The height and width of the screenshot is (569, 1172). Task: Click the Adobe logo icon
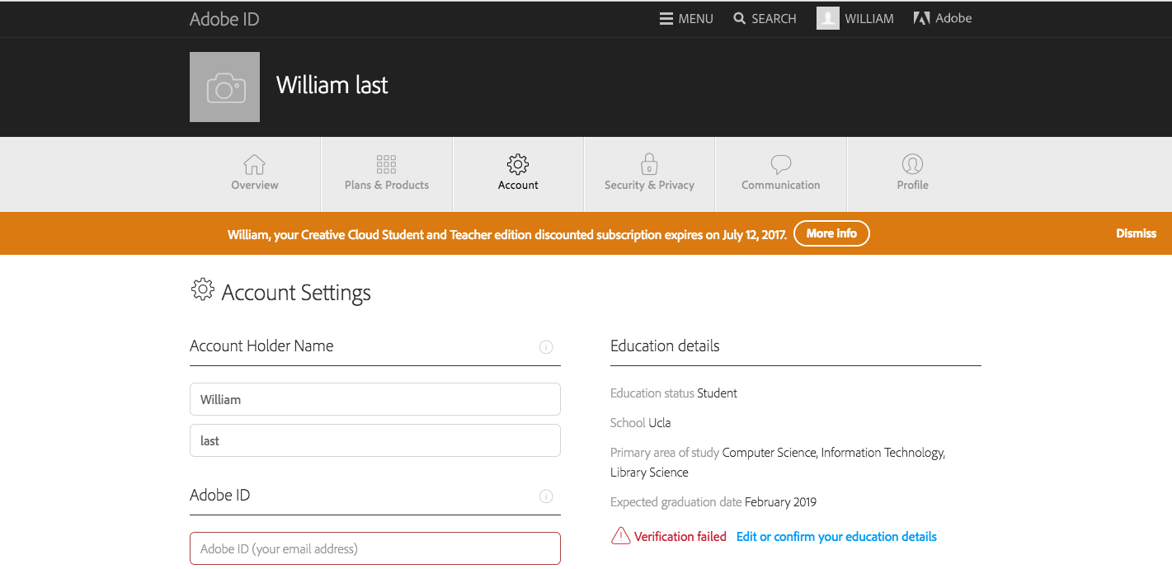(x=921, y=19)
